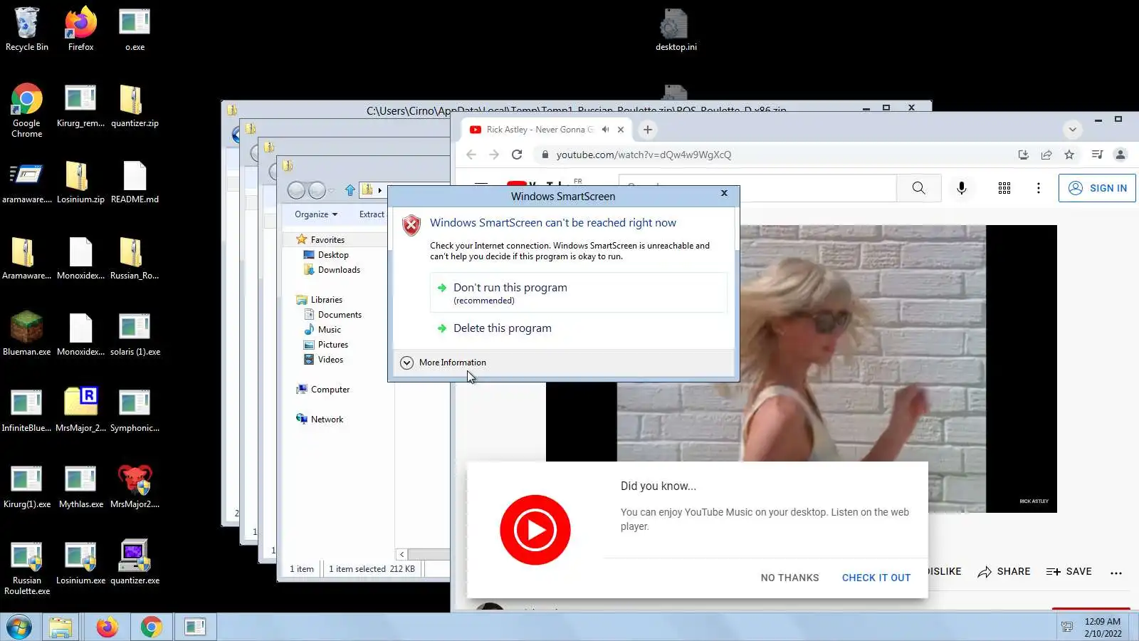Expand More Information in SmartScreen
The height and width of the screenshot is (641, 1139).
(x=443, y=363)
